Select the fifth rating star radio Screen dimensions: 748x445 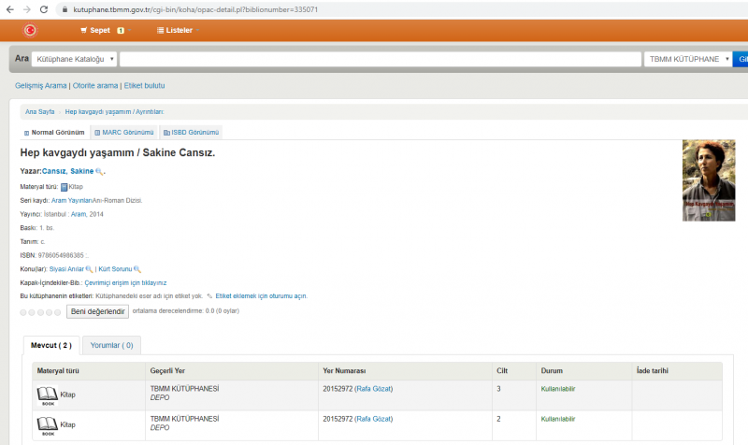(x=58, y=311)
